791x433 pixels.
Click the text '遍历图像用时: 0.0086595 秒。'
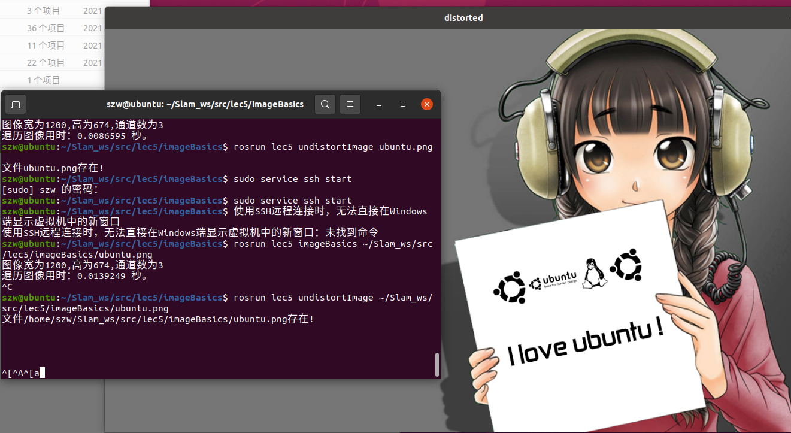(x=75, y=136)
